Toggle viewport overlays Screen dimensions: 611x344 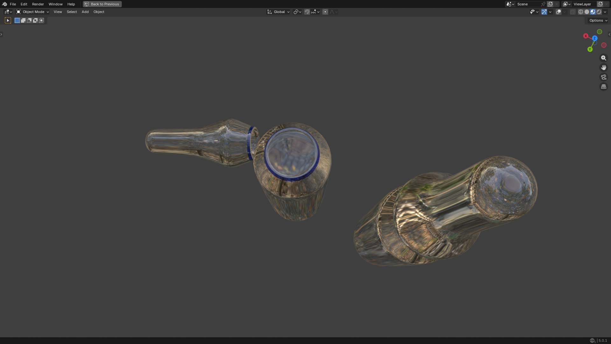coord(558,12)
